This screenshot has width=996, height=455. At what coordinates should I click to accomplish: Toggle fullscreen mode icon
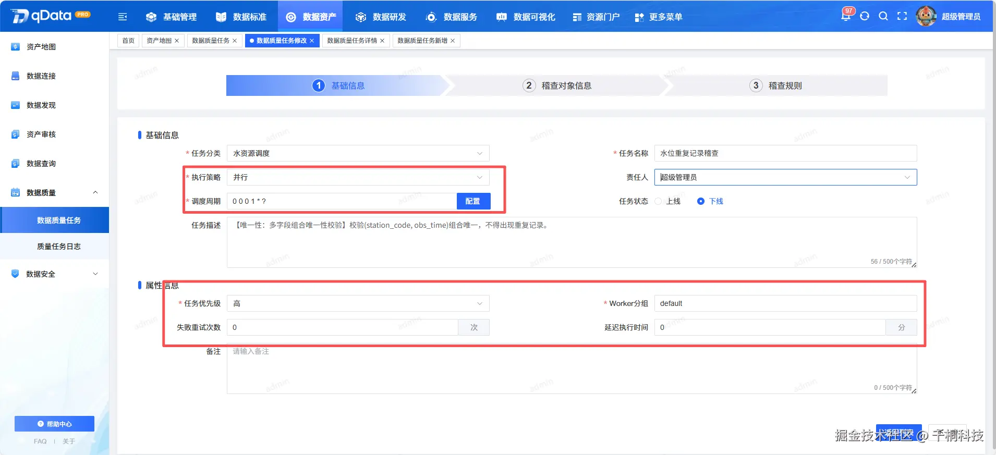(x=902, y=16)
